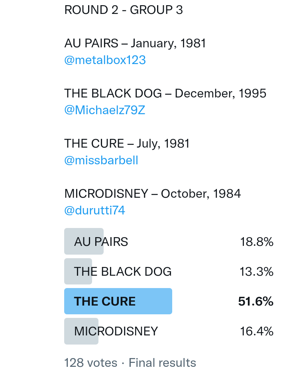Click the "AU PAIRS – January, 1981" line
The image size is (287, 372).
click(x=135, y=43)
